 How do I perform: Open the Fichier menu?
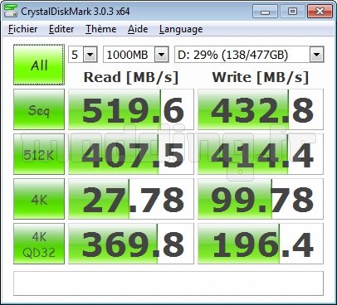click(23, 29)
